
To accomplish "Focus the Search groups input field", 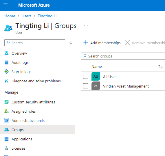I will click(x=123, y=56).
